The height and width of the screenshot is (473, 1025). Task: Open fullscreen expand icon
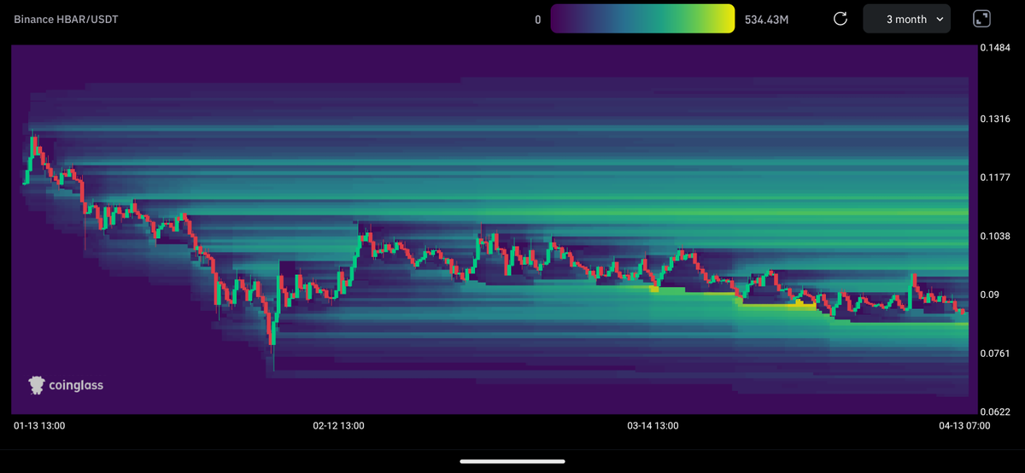[982, 19]
